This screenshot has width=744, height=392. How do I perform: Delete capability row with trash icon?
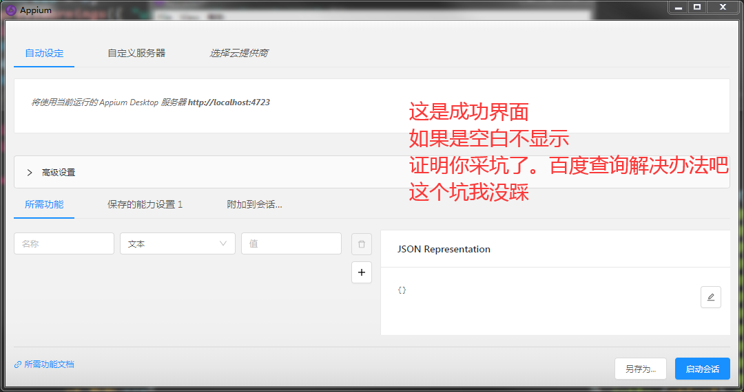(x=362, y=244)
